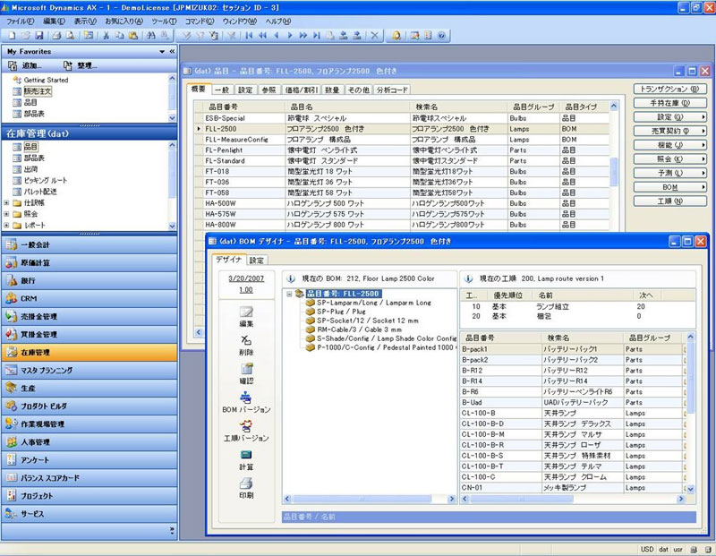Open the ファイル menu
This screenshot has width=716, height=556.
click(20, 21)
